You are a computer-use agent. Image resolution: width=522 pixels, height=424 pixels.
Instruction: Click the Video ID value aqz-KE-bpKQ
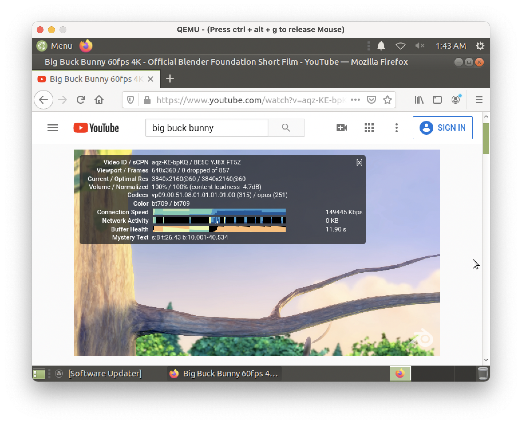click(x=170, y=162)
